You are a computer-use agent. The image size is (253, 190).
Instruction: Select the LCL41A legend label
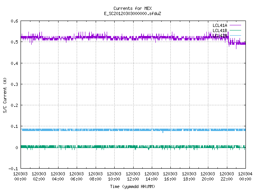pyautogui.click(x=220, y=25)
